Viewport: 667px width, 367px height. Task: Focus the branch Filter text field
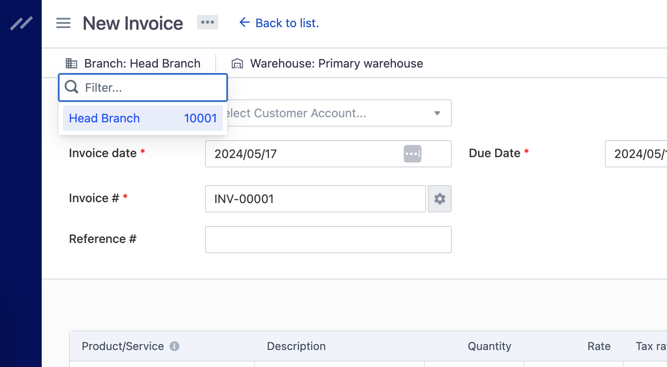coord(153,88)
